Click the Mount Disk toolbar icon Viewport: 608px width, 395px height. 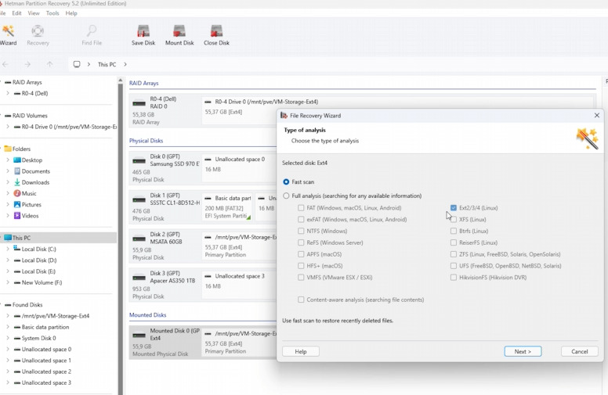(179, 35)
